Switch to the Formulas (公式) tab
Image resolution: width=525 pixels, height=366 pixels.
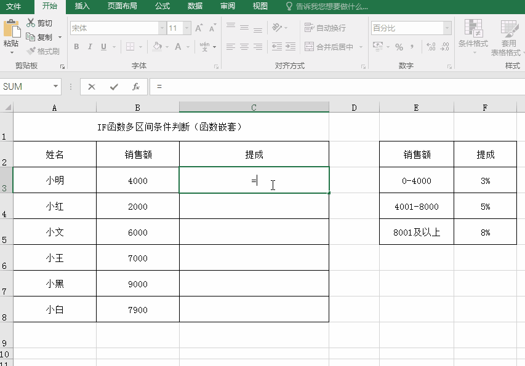tap(162, 6)
